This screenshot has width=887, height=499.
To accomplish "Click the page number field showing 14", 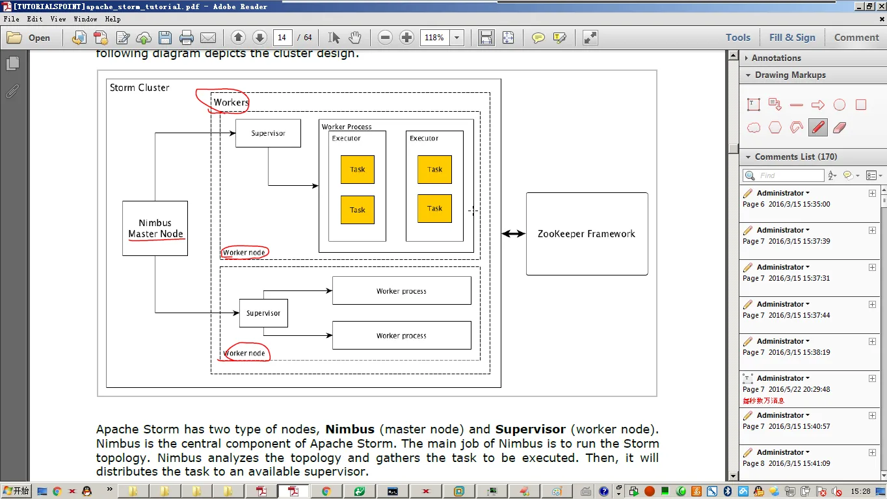I will coord(282,38).
